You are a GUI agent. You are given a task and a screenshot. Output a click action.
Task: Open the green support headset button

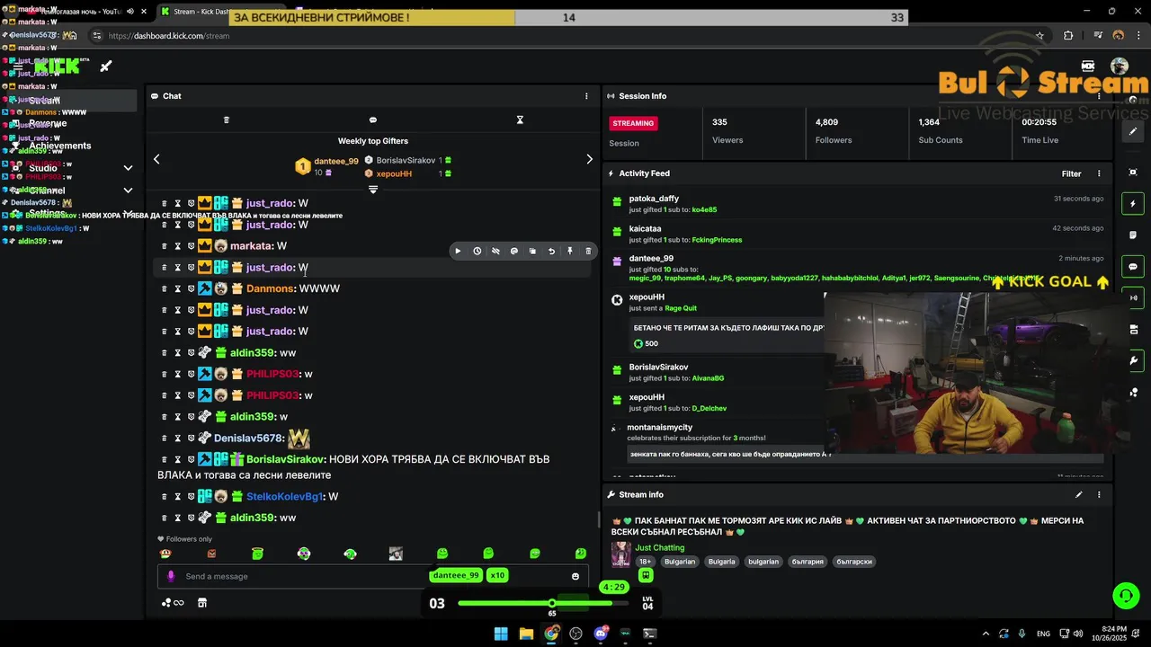coord(1126,595)
